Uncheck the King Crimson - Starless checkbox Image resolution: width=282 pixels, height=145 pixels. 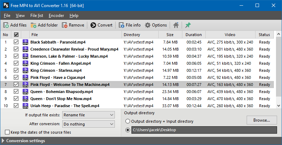[x=16, y=70]
